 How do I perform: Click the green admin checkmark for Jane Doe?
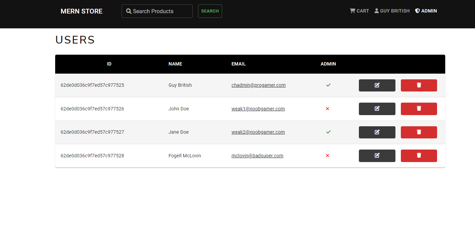tap(328, 132)
